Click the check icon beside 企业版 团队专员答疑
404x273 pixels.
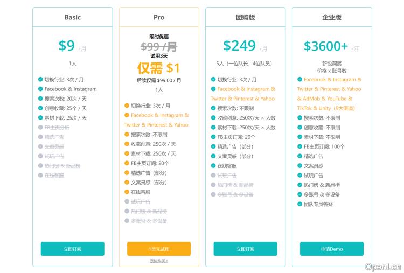point(299,204)
